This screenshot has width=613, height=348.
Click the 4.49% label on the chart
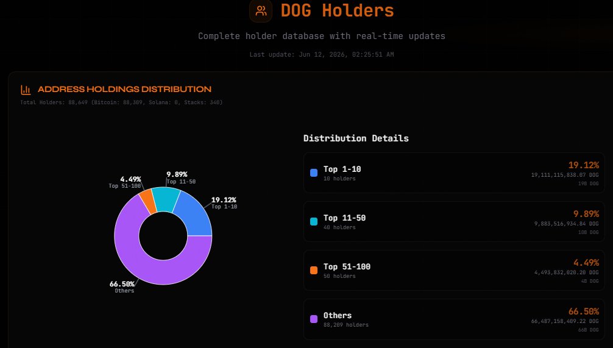(130, 179)
